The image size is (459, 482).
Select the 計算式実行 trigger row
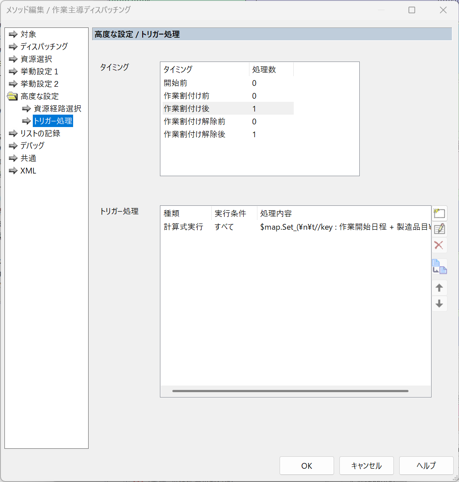(183, 227)
